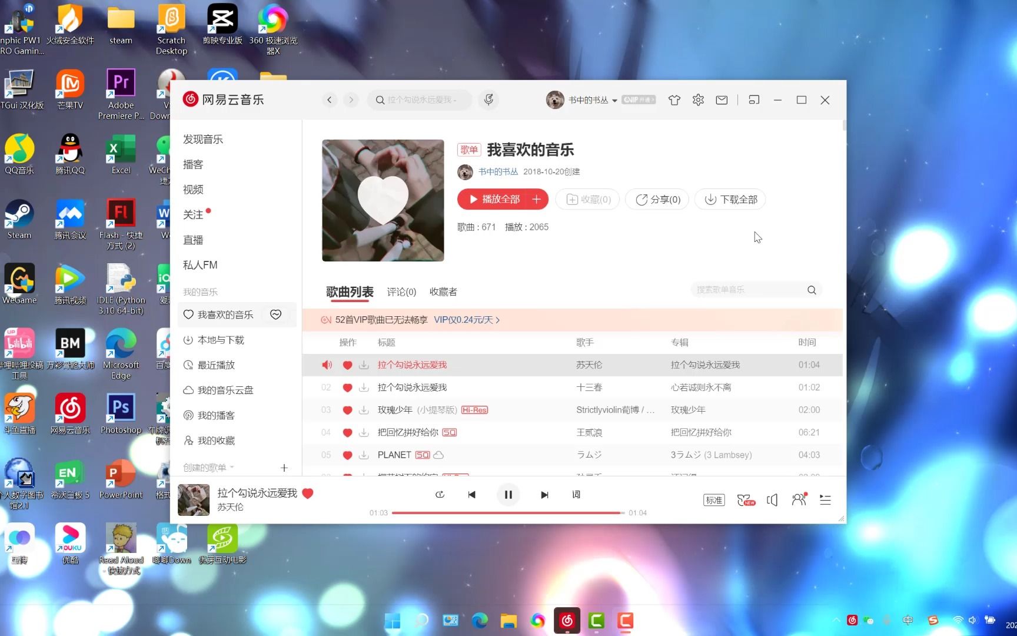The image size is (1017, 636).
Task: Click the VIP badge in title bar
Action: (x=639, y=100)
